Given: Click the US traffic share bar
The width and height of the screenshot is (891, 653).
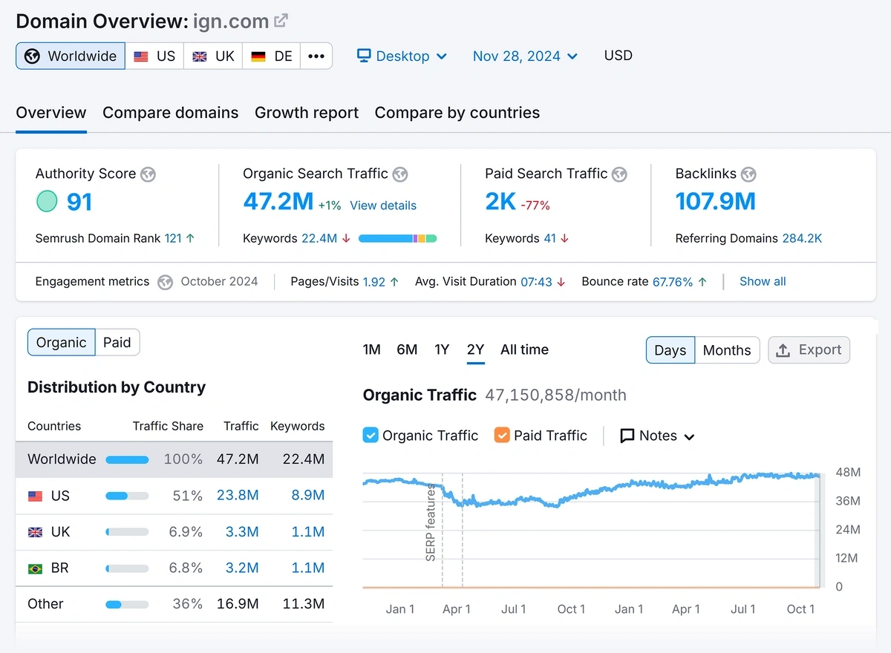Looking at the screenshot, I should [127, 496].
